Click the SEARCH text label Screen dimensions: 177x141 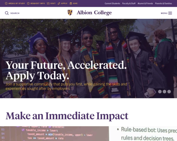point(15,13)
